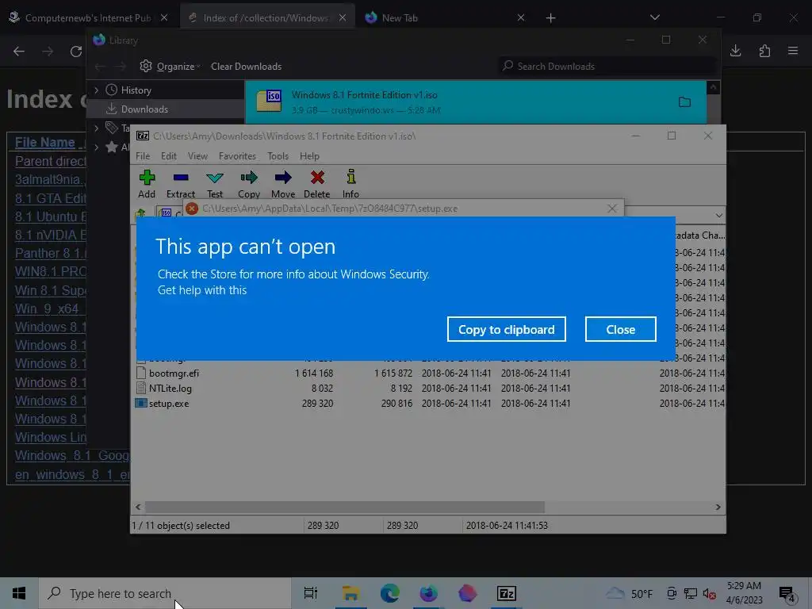Click the weather 50°F taskbar widget
The height and width of the screenshot is (609, 812).
(629, 593)
